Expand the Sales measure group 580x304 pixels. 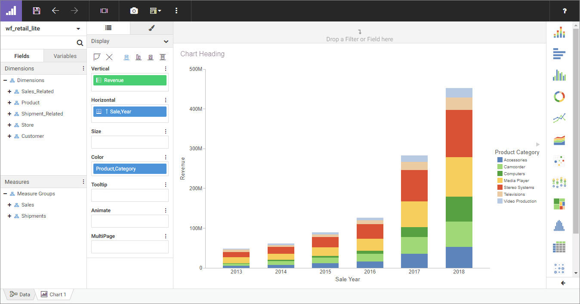[x=9, y=205]
